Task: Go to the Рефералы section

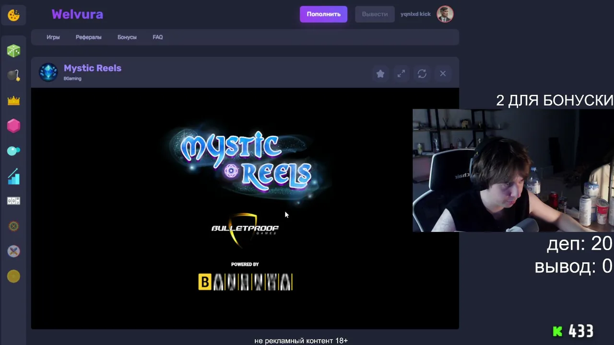Action: pos(89,37)
